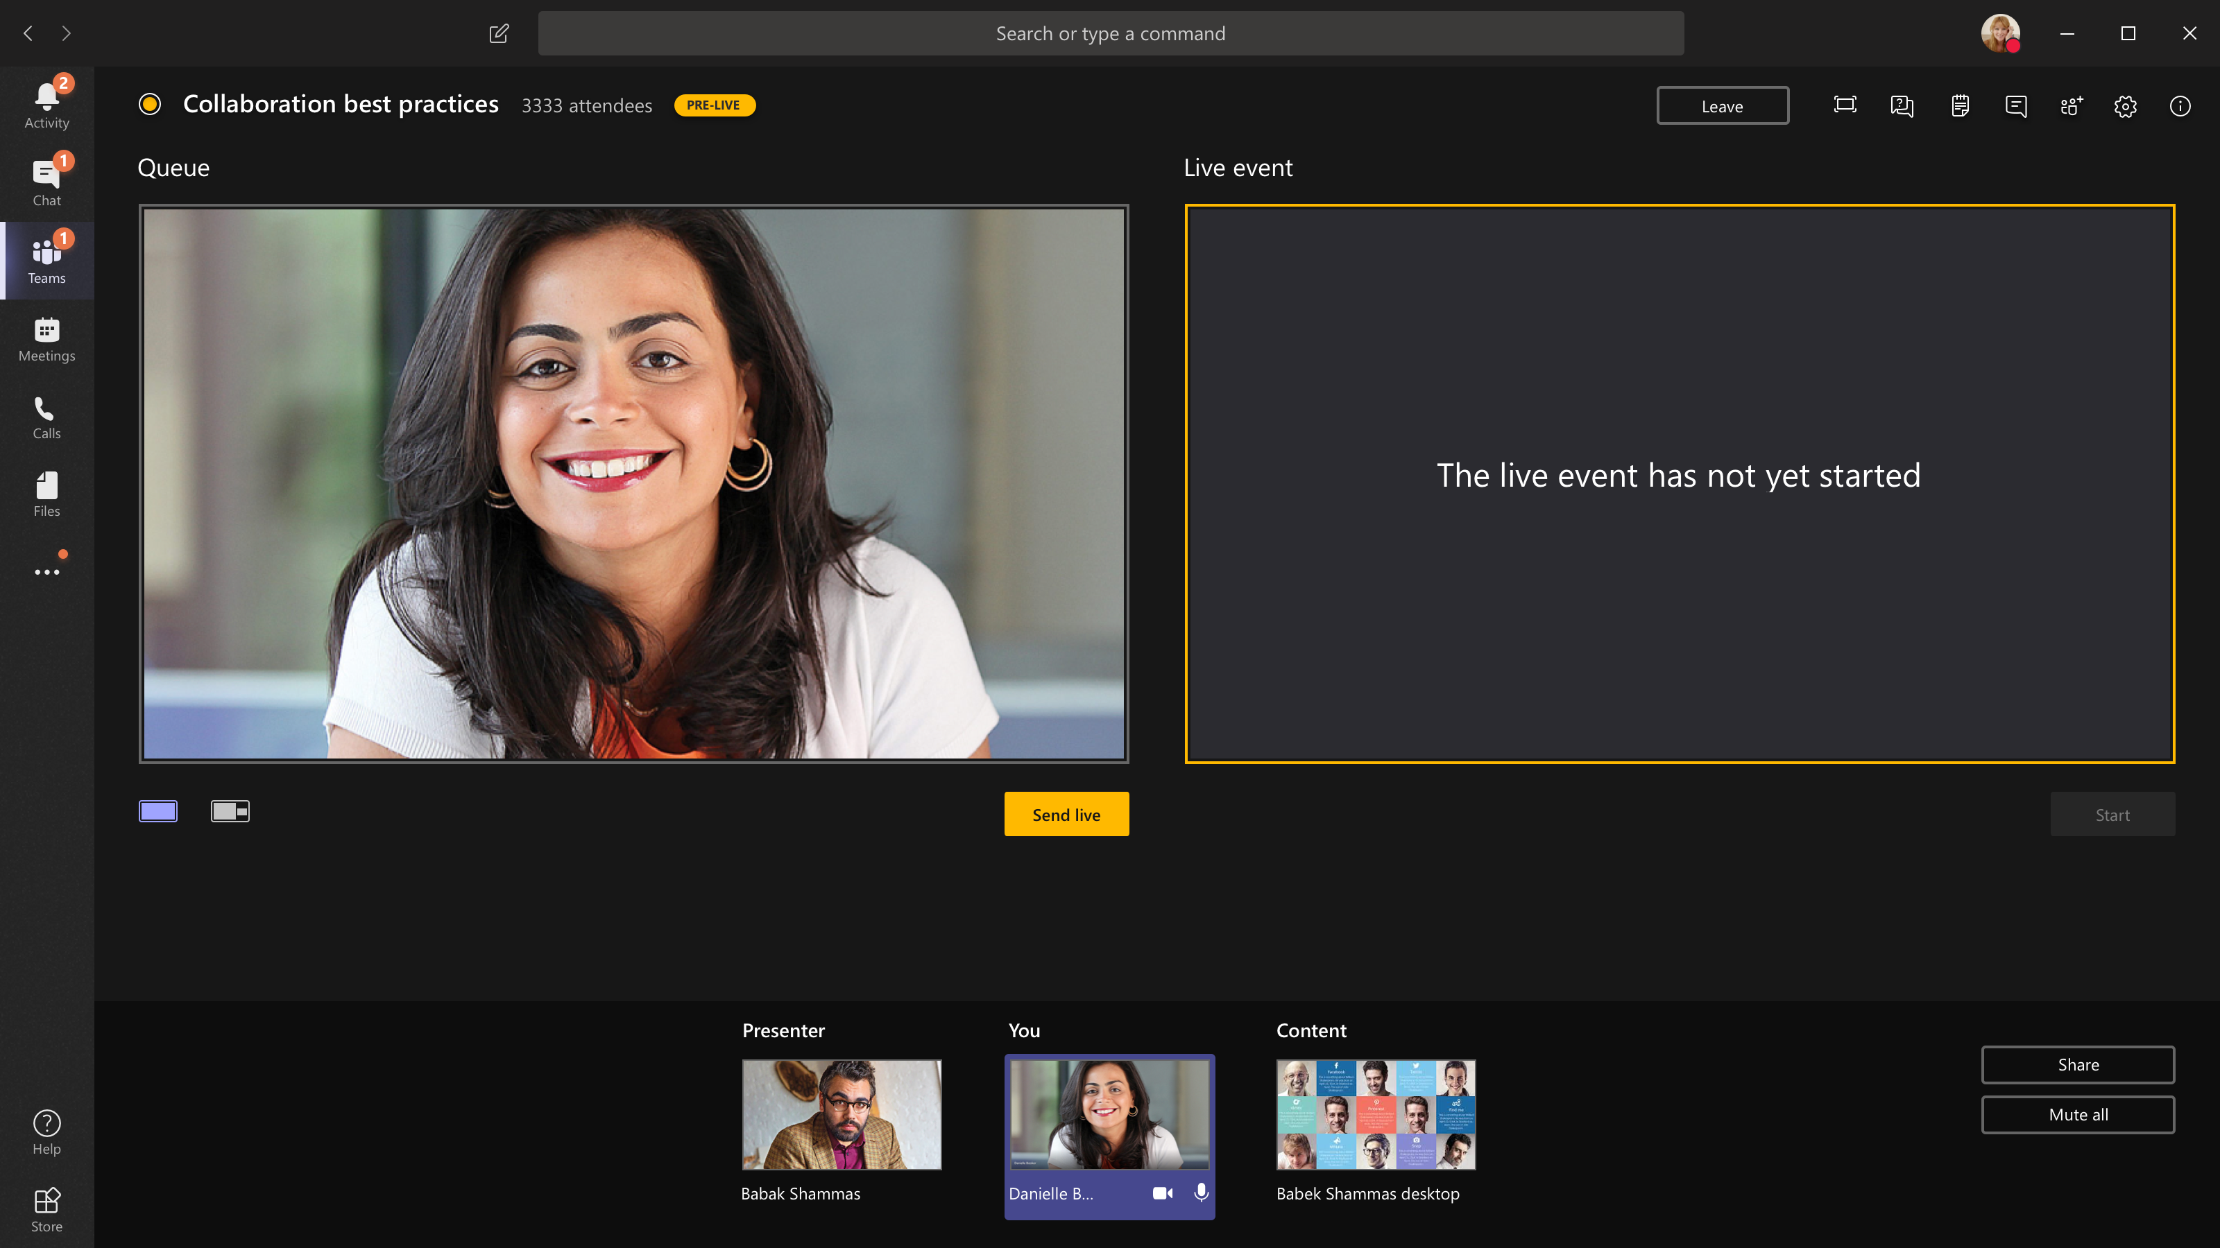Select the picture-in-picture layout toggle
The image size is (2220, 1248).
[229, 811]
